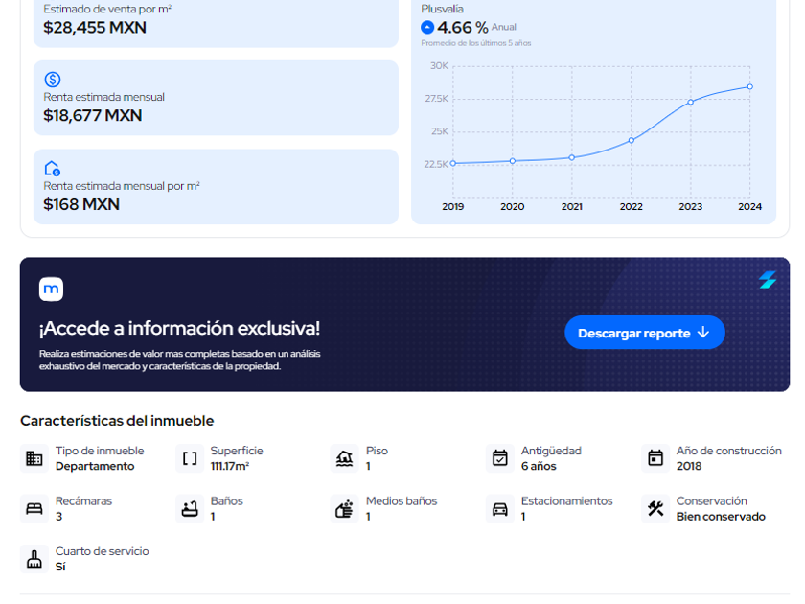The height and width of the screenshot is (604, 805).
Task: Click the lightning logo in banner corner
Action: click(x=768, y=279)
